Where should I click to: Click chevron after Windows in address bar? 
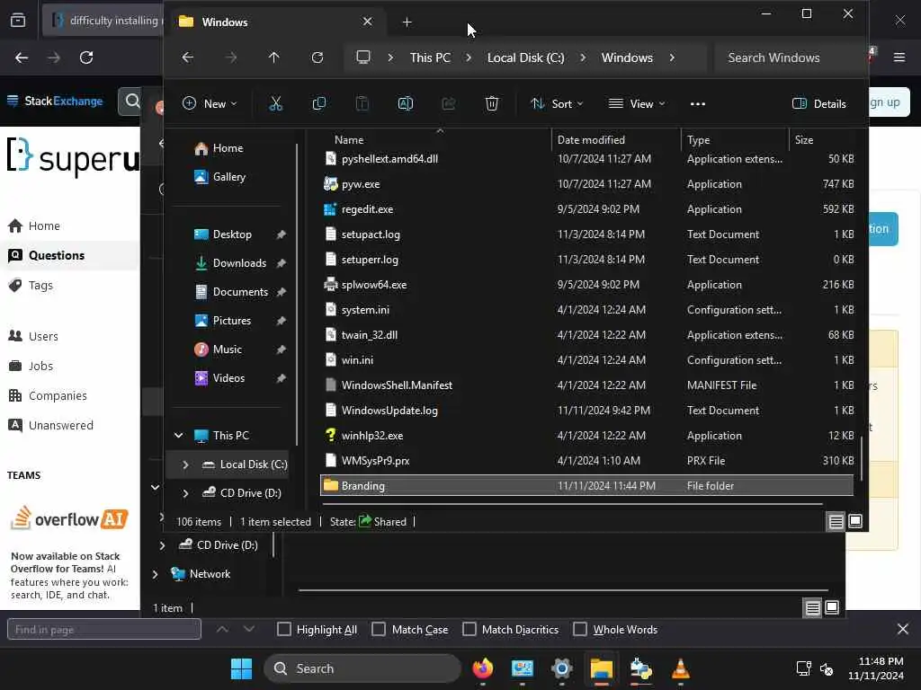coord(672,57)
